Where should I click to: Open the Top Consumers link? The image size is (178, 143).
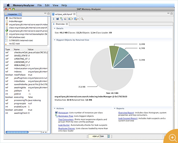point(66,119)
